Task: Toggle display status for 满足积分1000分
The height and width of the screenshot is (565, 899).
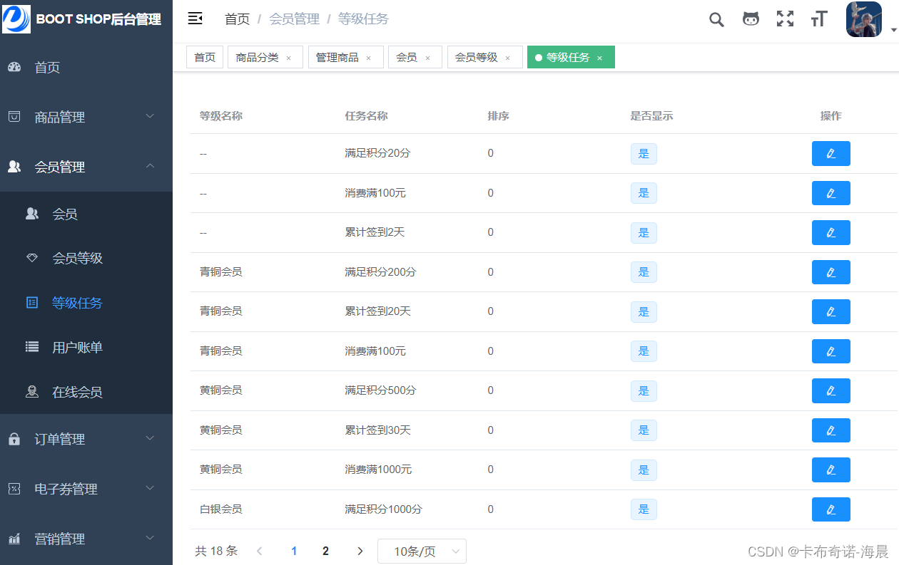Action: click(x=644, y=509)
